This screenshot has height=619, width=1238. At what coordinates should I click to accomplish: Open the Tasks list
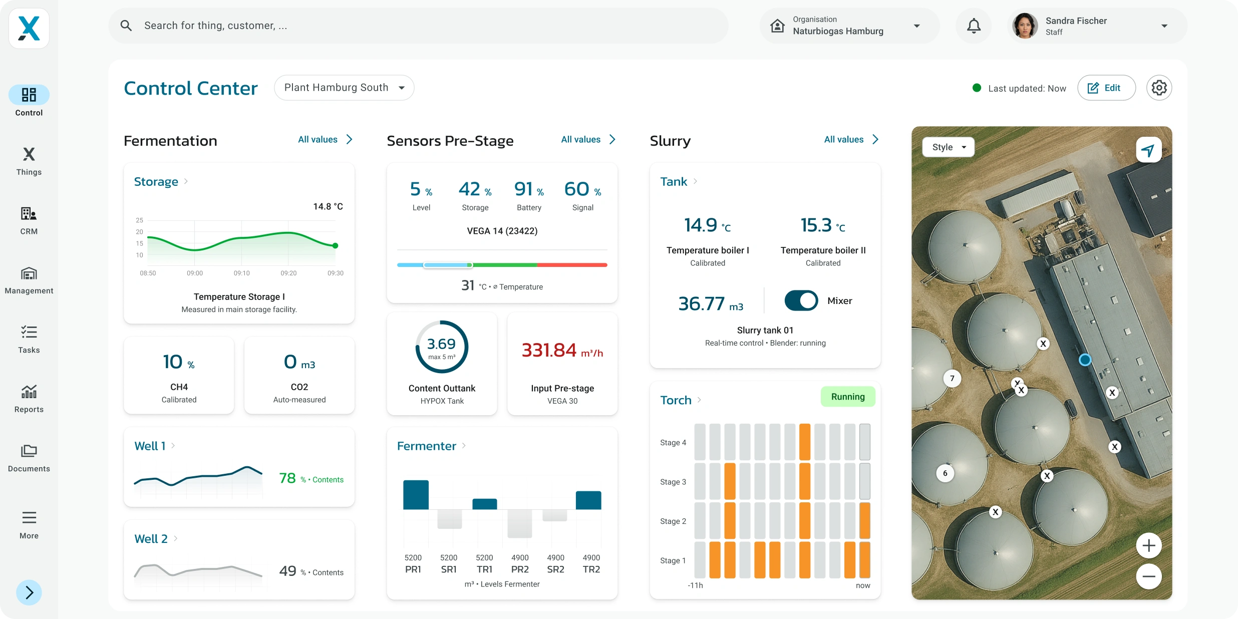pyautogui.click(x=29, y=339)
